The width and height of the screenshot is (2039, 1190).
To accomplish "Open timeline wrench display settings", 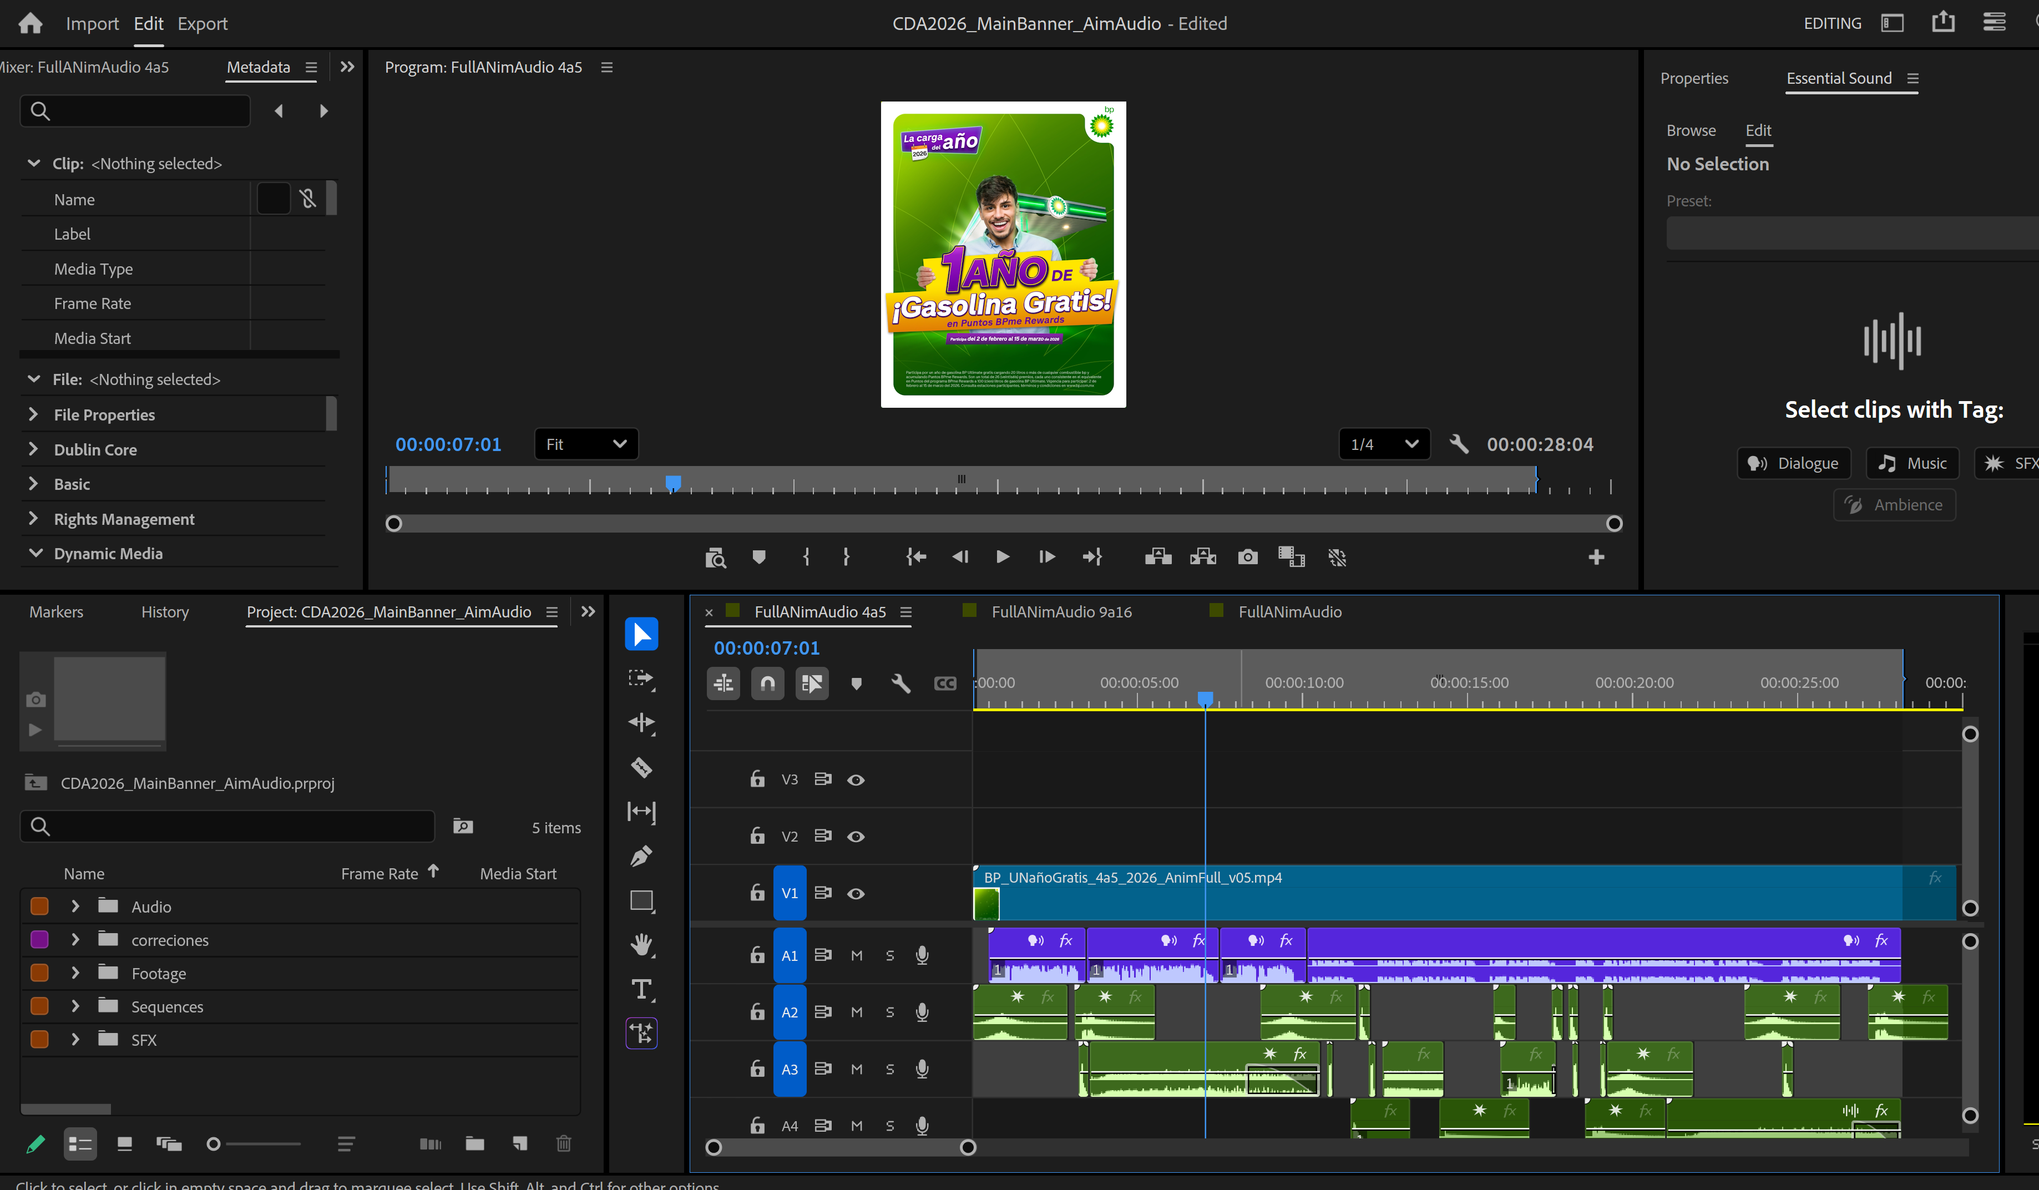I will tap(900, 683).
